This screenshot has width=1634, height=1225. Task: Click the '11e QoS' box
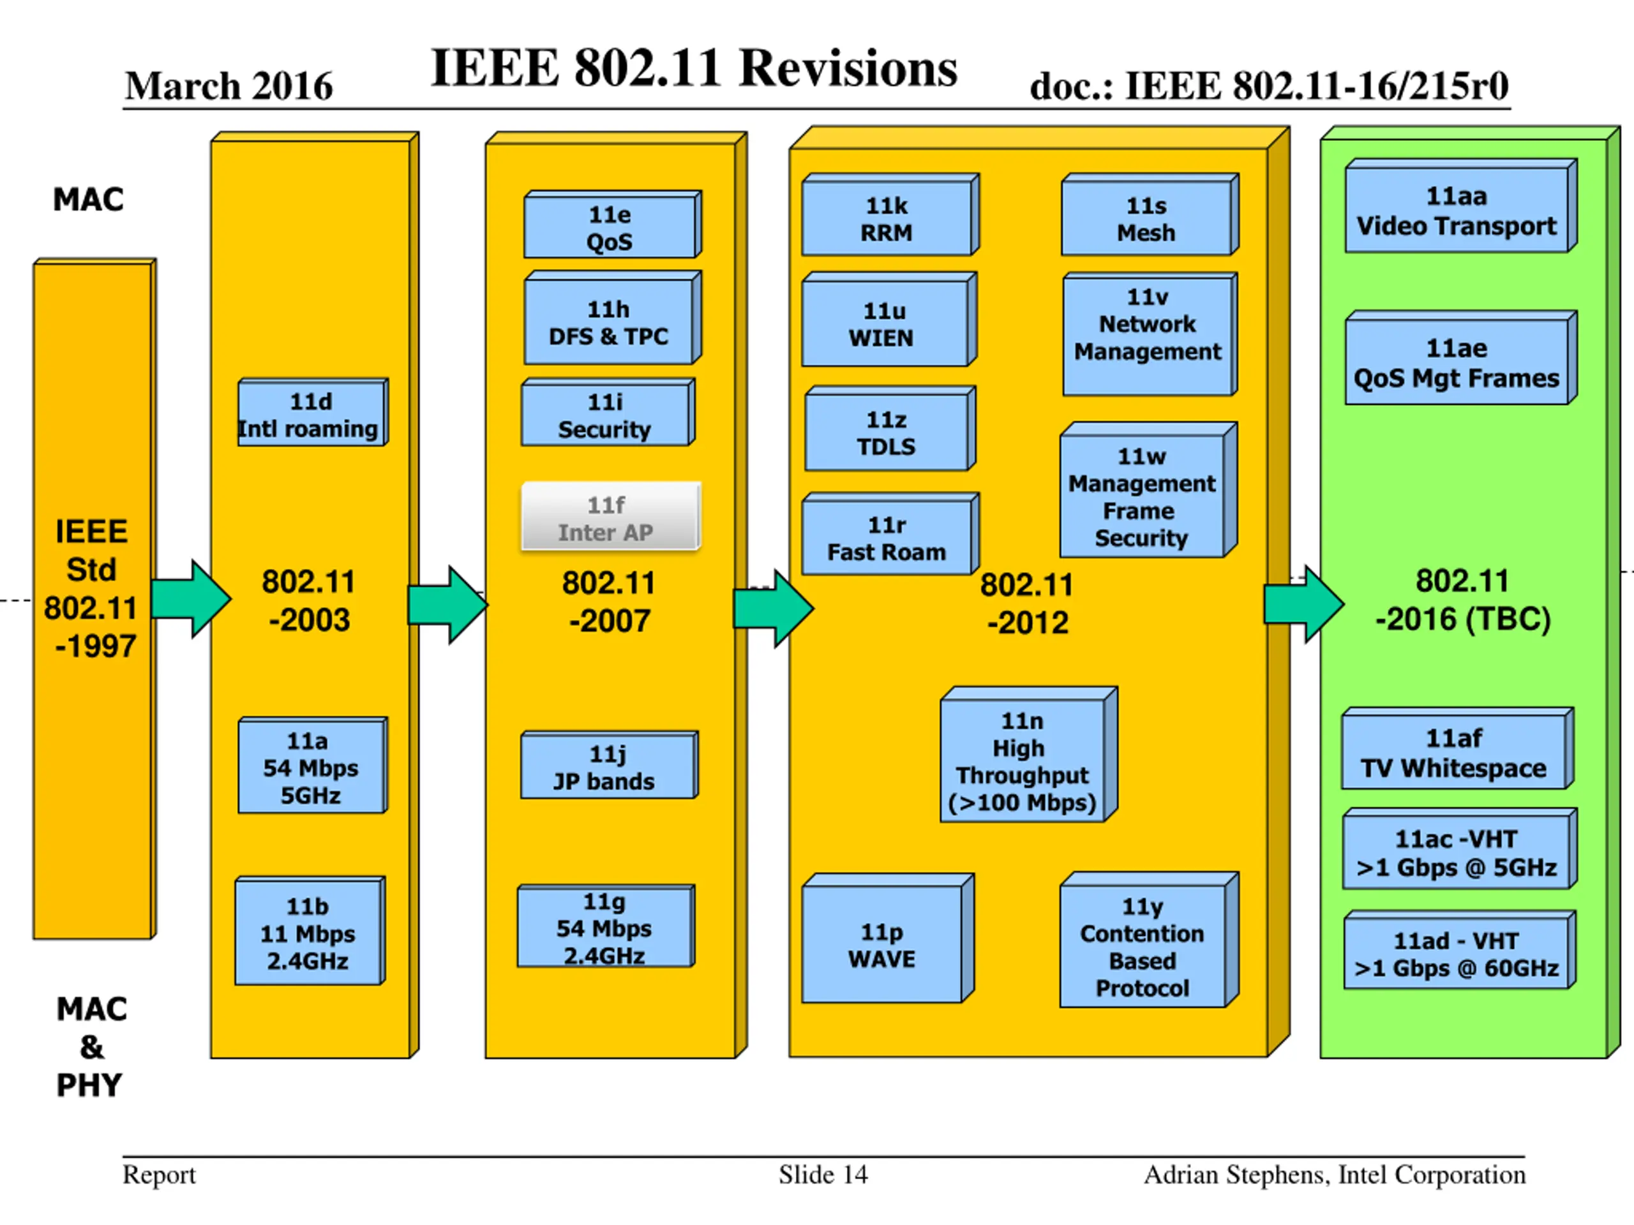pyautogui.click(x=612, y=225)
